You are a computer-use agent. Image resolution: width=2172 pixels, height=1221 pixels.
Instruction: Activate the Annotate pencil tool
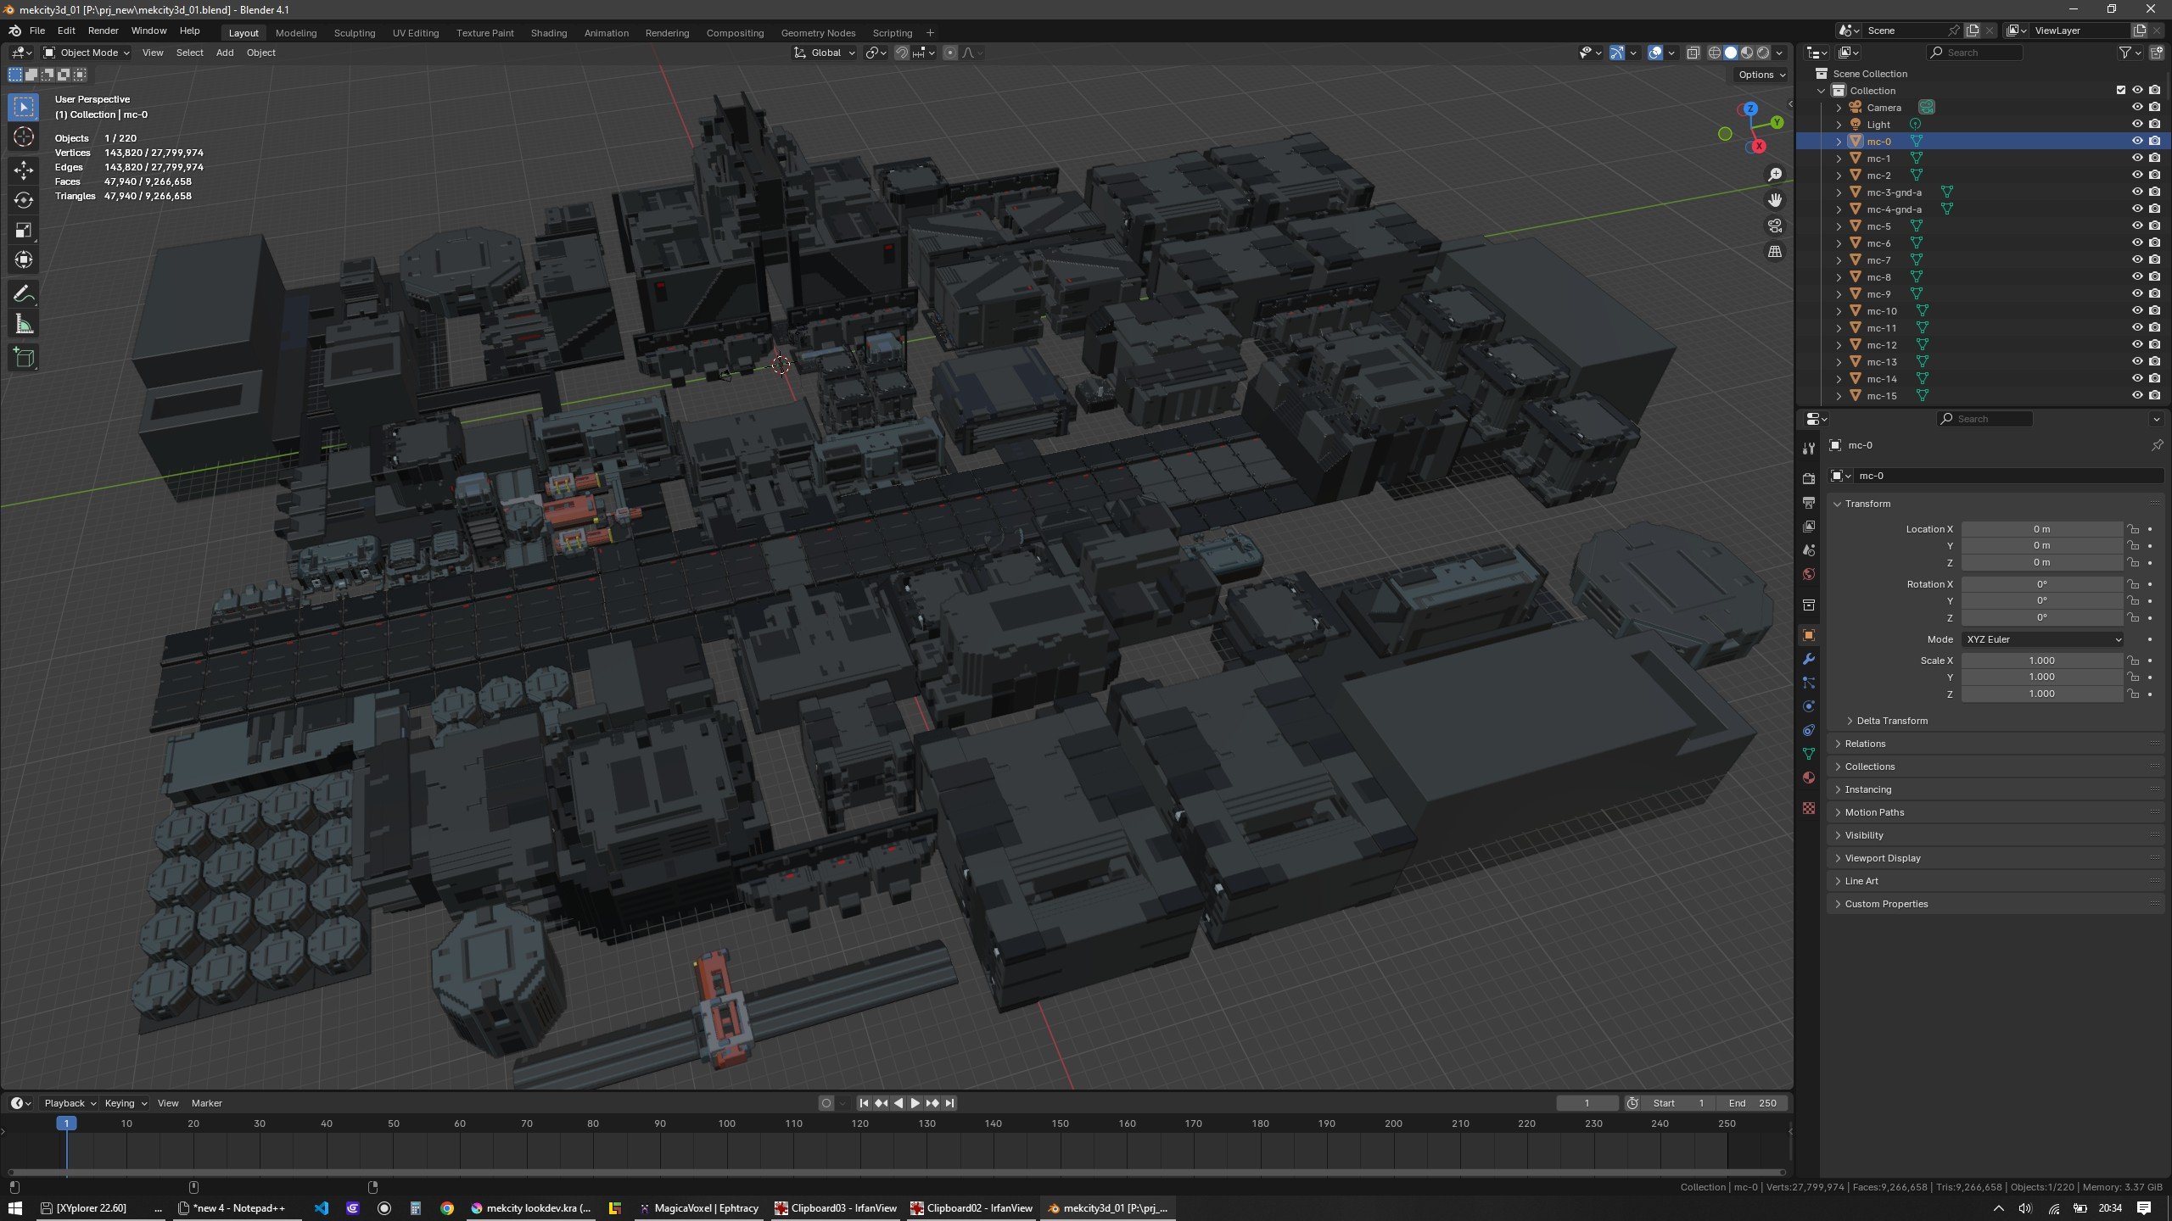tap(24, 294)
